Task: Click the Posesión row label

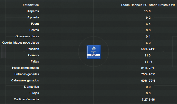Action: 33,49
